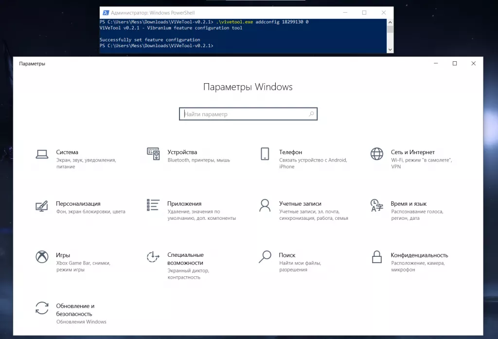Open Время и язык icon
The height and width of the screenshot is (339, 498).
[x=376, y=205]
